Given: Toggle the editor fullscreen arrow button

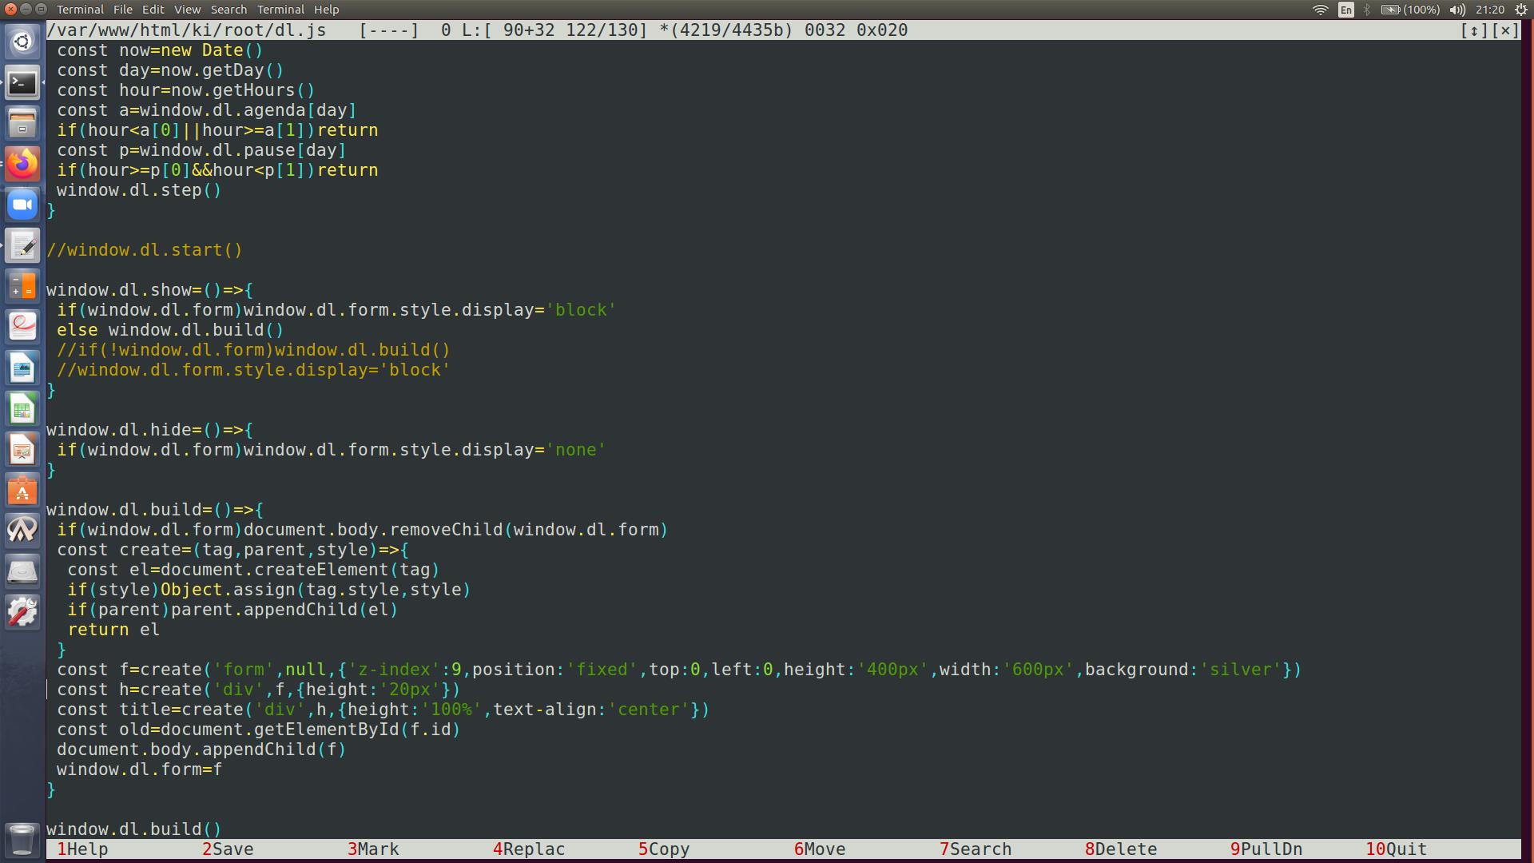Looking at the screenshot, I should click(x=1474, y=30).
